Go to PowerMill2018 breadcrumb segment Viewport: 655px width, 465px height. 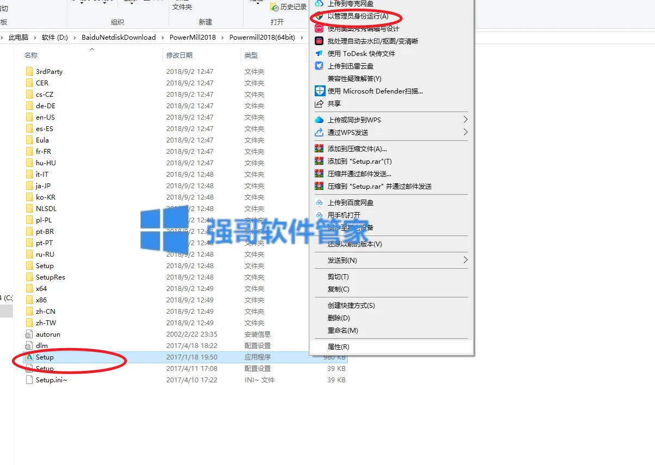click(192, 38)
